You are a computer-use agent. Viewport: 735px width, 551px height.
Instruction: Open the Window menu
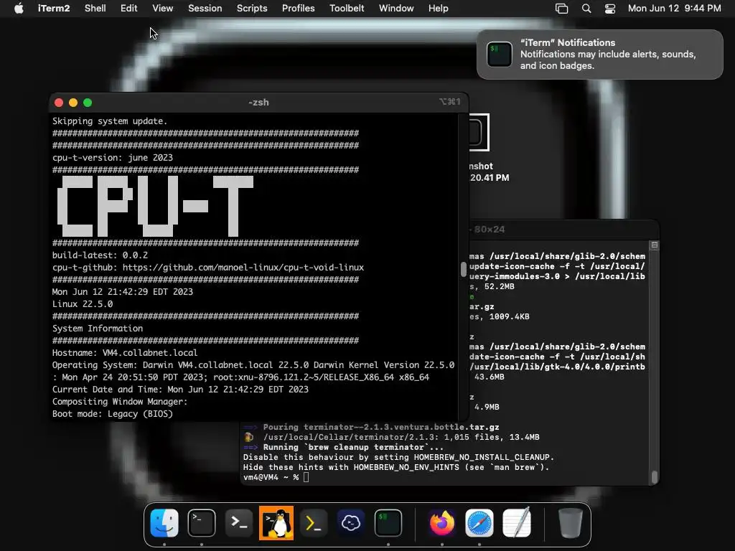pyautogui.click(x=396, y=9)
